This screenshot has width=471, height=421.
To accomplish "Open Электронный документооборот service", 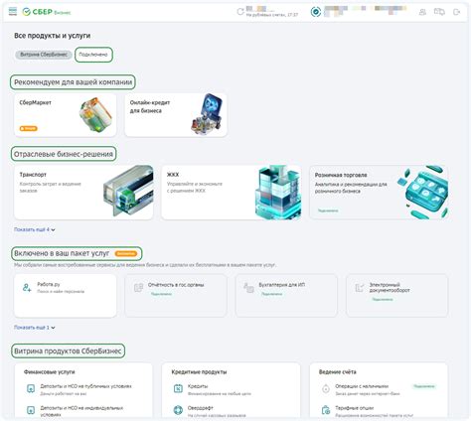I will (x=397, y=296).
